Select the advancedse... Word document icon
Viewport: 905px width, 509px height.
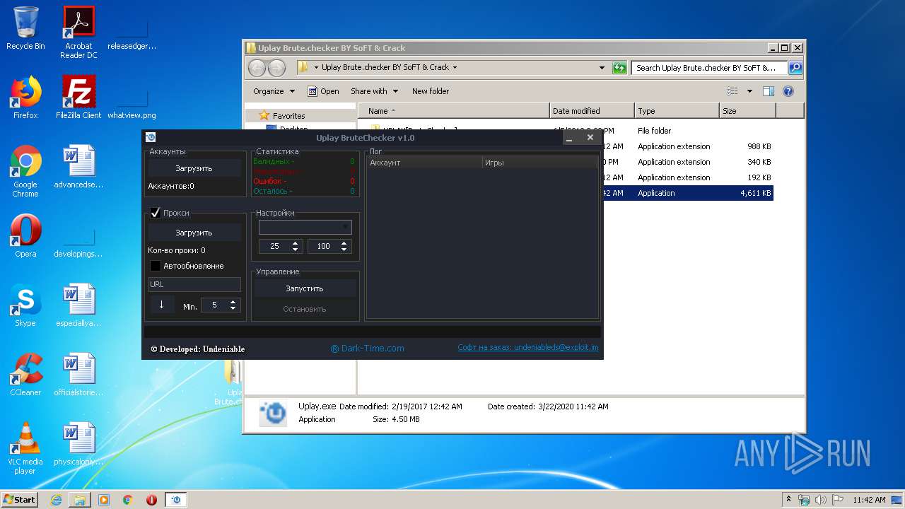click(78, 167)
